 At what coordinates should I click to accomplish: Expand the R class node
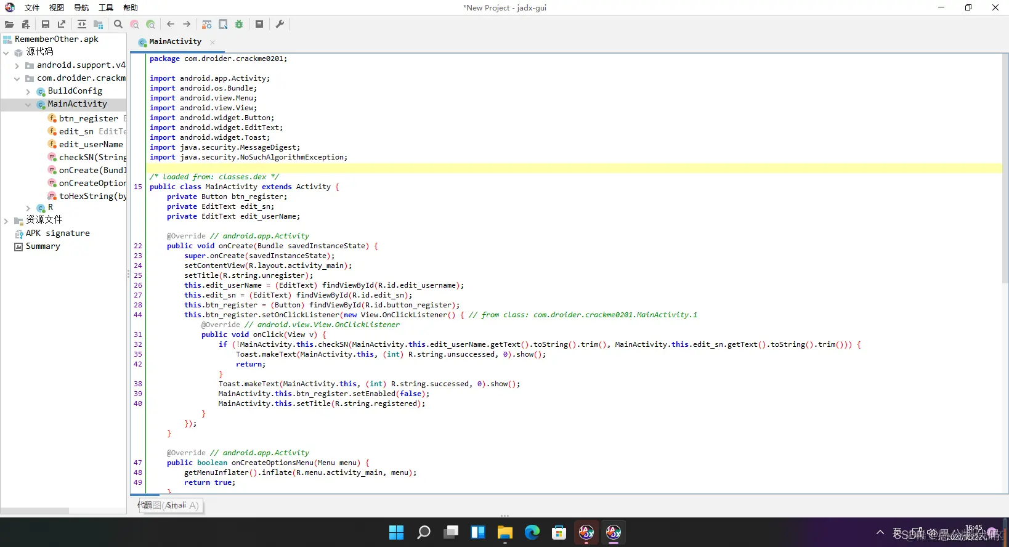[x=28, y=208]
